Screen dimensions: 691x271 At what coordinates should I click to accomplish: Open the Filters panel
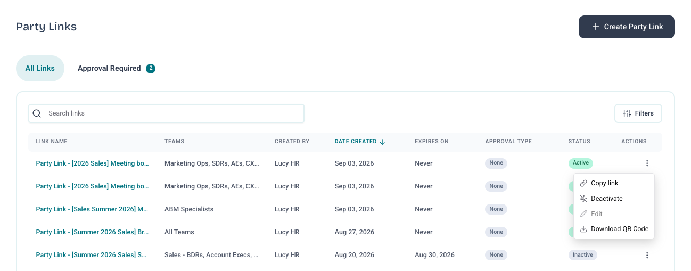click(638, 113)
